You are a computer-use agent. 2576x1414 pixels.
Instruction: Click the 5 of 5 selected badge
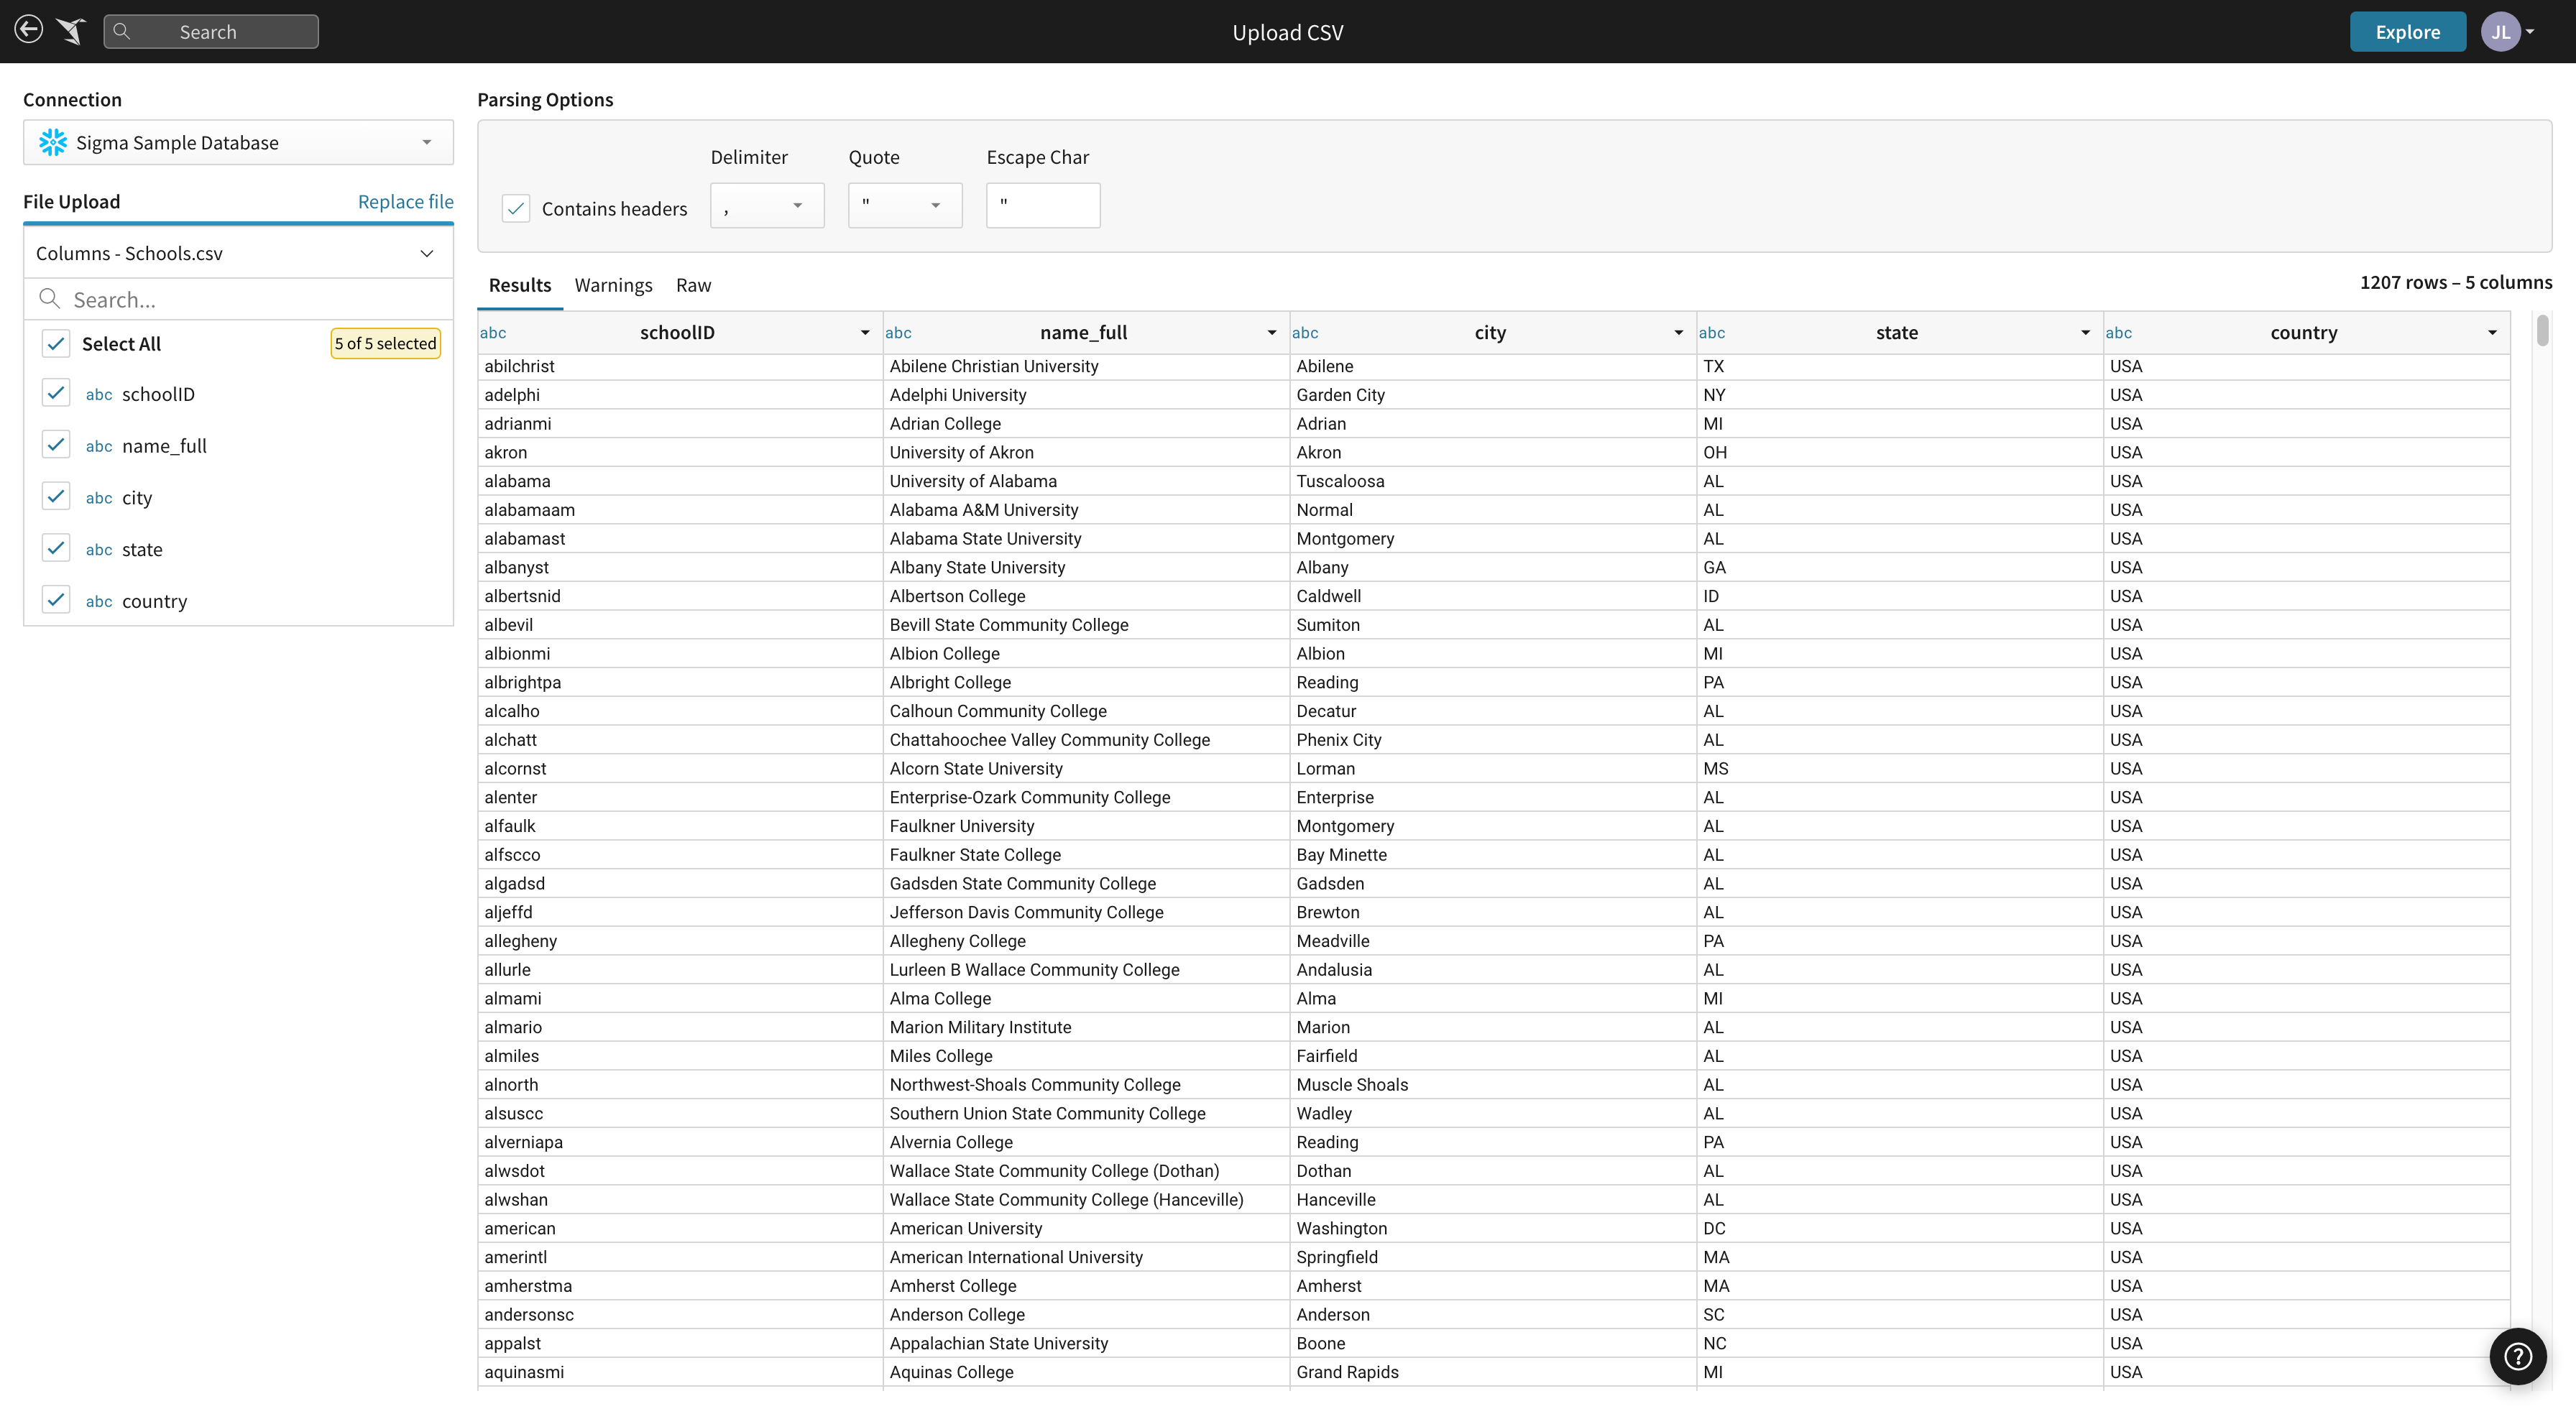point(385,343)
